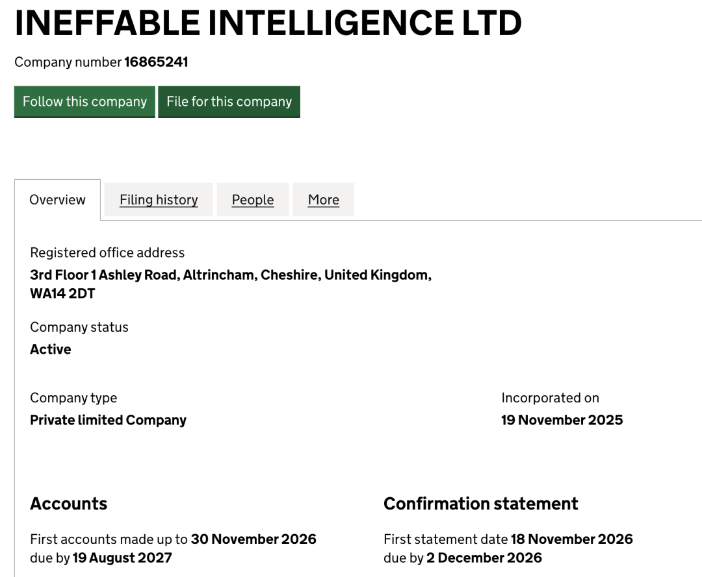Open the People tab

253,200
